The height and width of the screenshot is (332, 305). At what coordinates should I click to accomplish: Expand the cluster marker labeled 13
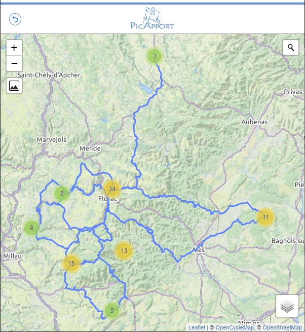[x=124, y=250]
